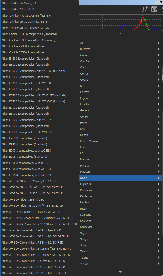Expand the Fujifilm submenu arrow
The image size is (163, 276).
[159, 104]
